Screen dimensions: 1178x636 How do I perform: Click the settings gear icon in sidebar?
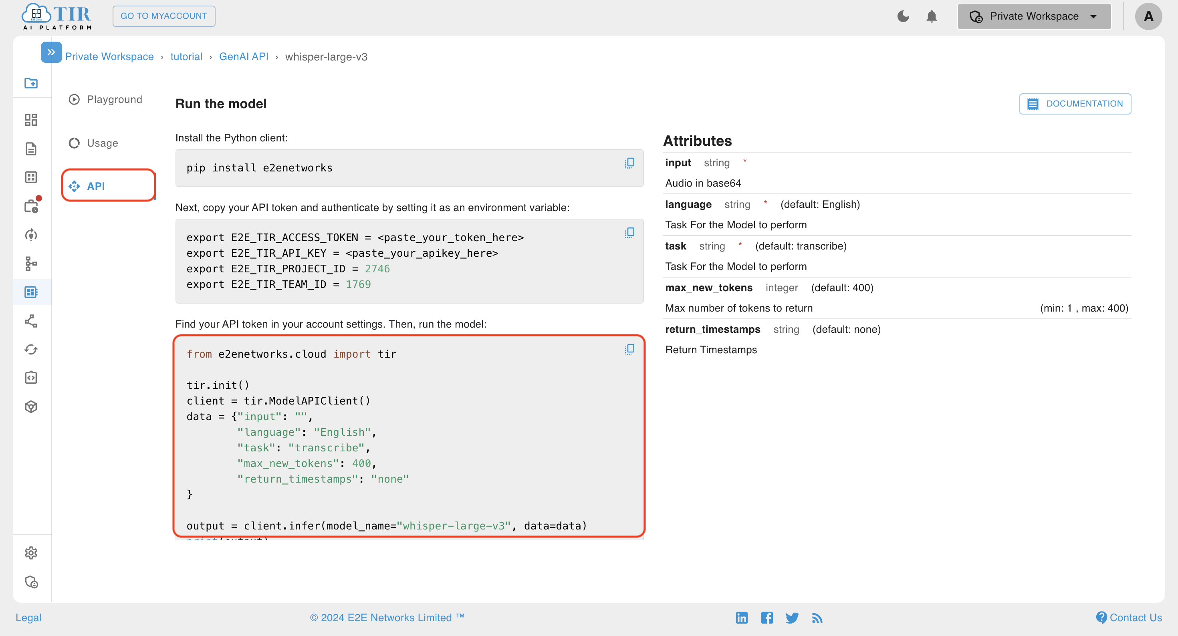tap(31, 553)
